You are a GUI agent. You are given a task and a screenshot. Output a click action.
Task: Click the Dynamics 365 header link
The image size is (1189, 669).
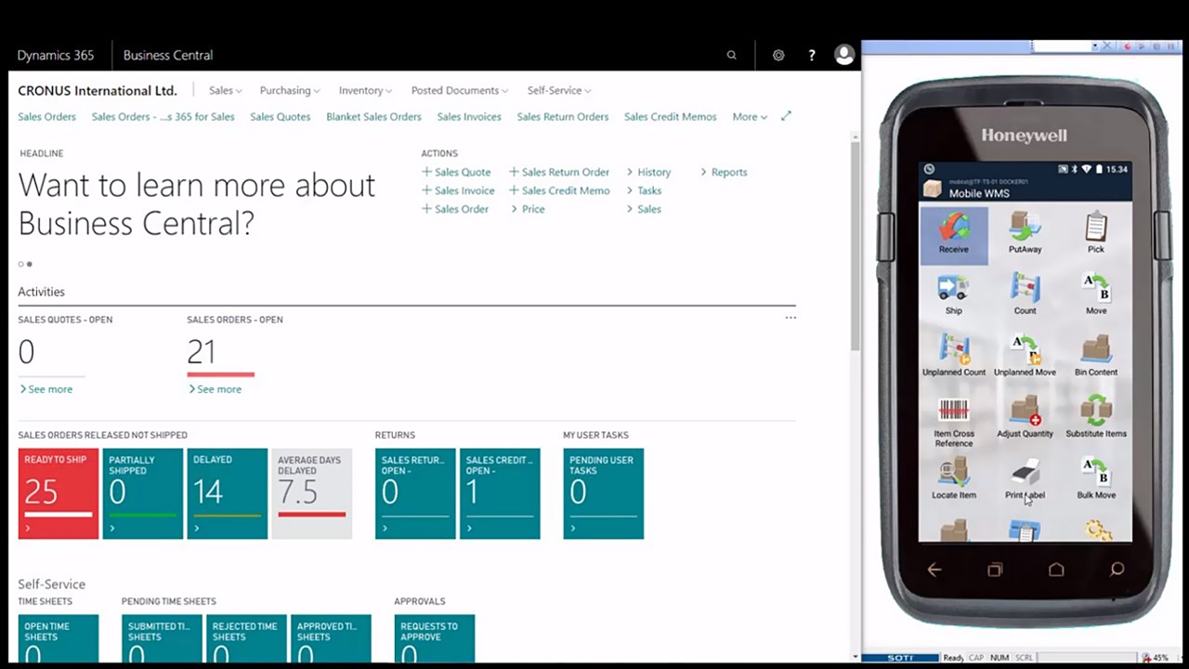(x=56, y=55)
